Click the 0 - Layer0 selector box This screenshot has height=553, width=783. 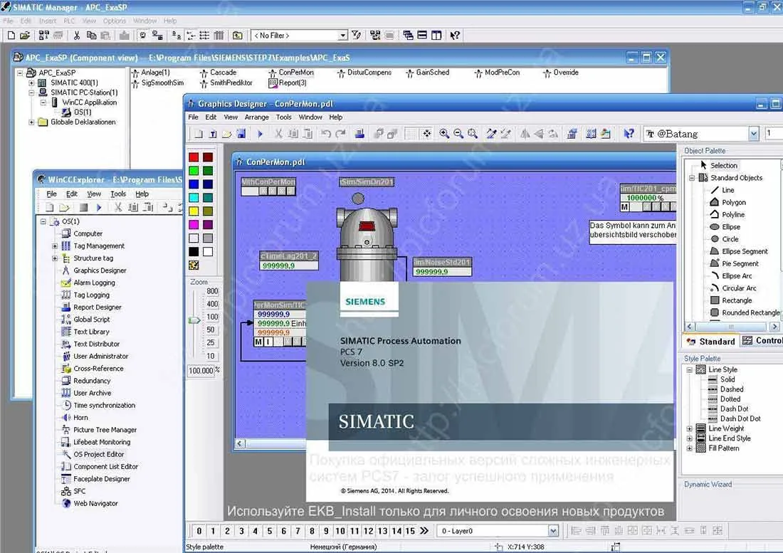coord(498,530)
